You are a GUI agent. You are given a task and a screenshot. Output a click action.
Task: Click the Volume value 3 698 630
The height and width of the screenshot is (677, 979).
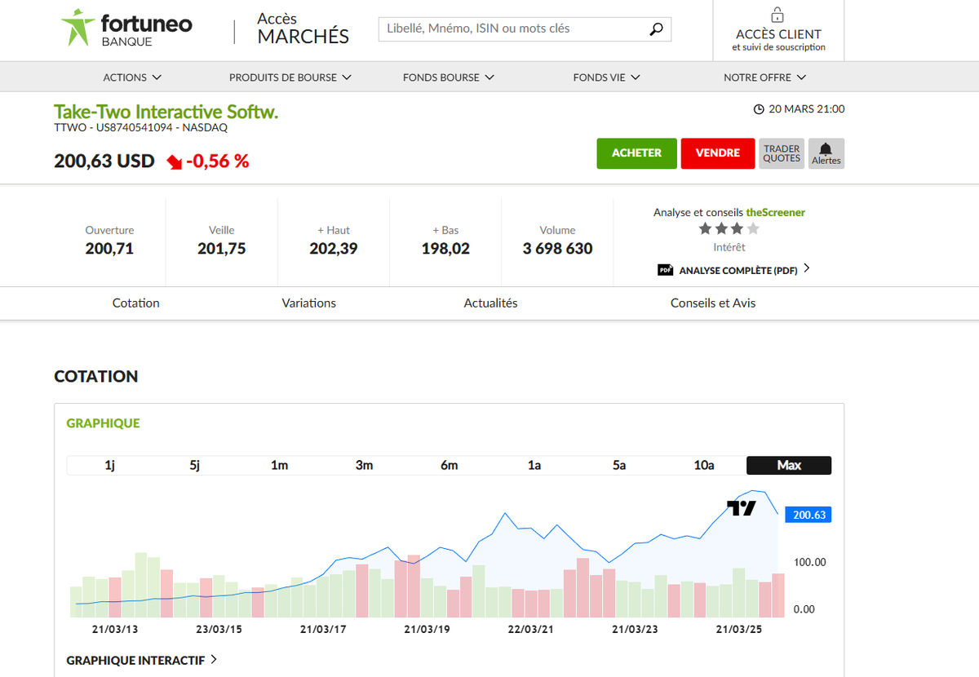click(x=557, y=249)
